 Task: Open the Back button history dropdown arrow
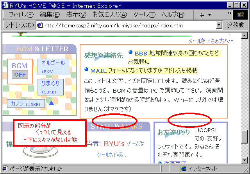[210, 15]
